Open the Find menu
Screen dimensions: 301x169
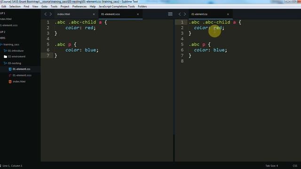pyautogui.click(x=26, y=6)
